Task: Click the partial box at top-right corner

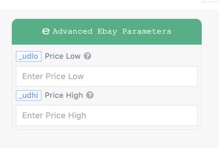Action: pyautogui.click(x=211, y=1)
